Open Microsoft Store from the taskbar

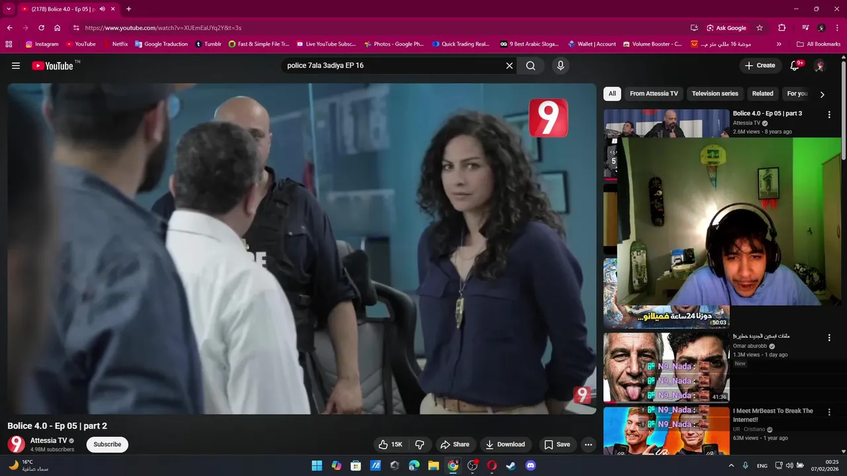(x=356, y=465)
